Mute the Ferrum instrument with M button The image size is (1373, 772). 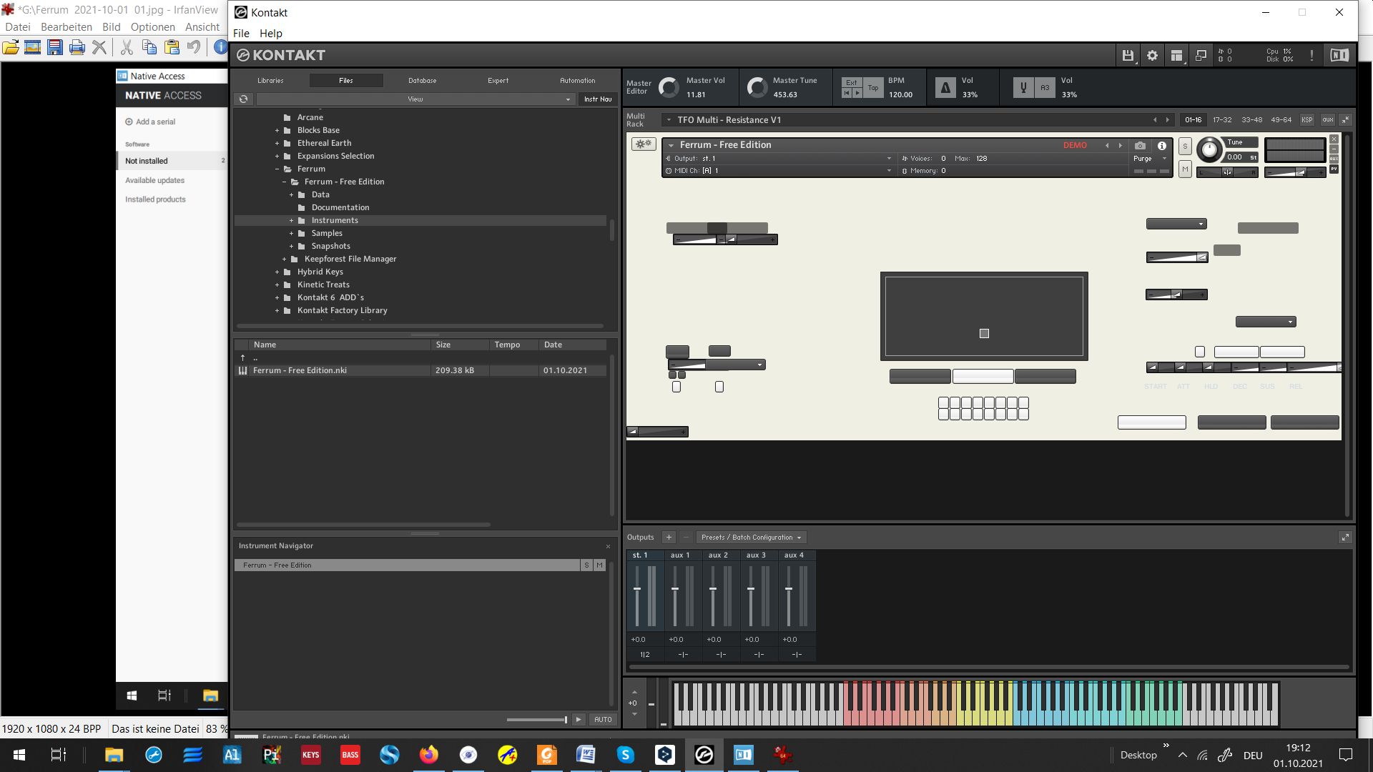pos(1185,169)
